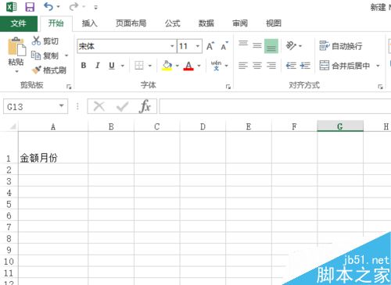Switch to the 开始 tab
The height and width of the screenshot is (285, 391).
pos(56,23)
